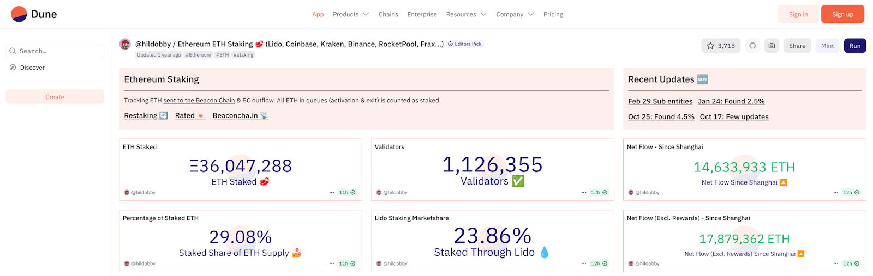Click the 23.86% Lido marketshare value
This screenshot has height=276, width=873.
click(492, 236)
